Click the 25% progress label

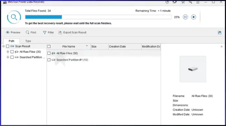pyautogui.click(x=177, y=17)
